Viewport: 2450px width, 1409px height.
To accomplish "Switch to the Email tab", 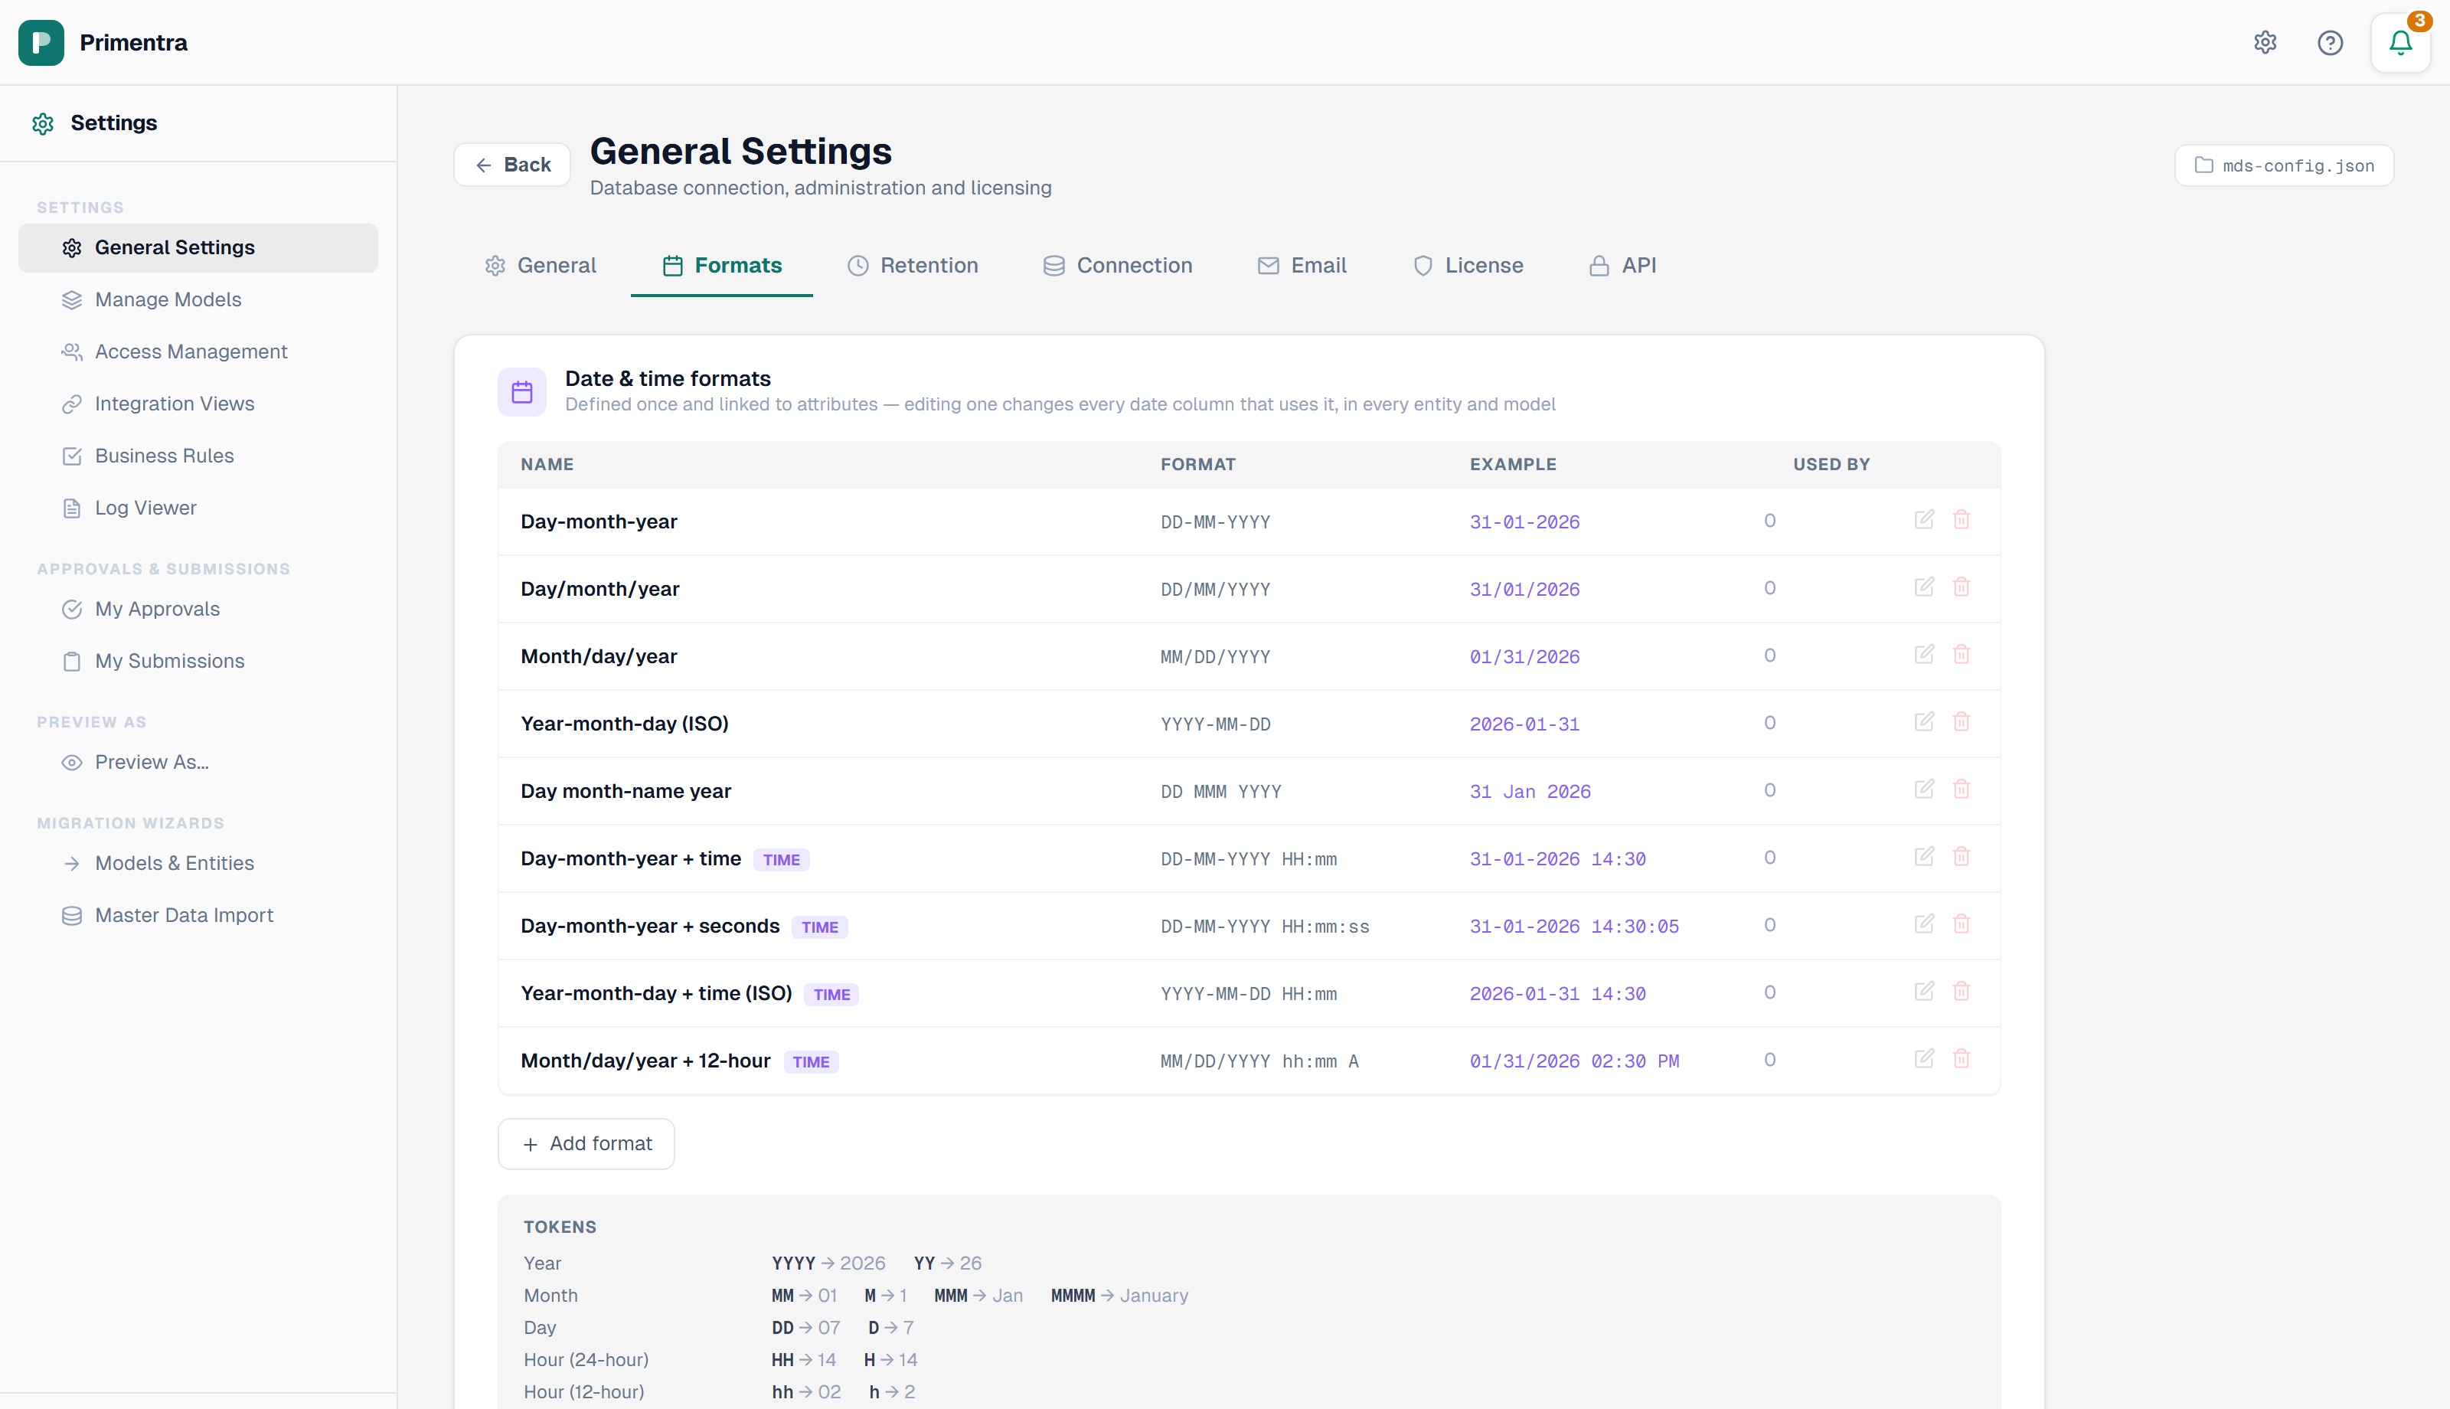I will [x=1301, y=266].
